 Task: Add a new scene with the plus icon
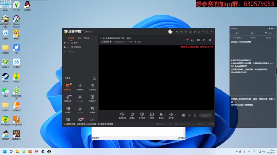click(96, 38)
